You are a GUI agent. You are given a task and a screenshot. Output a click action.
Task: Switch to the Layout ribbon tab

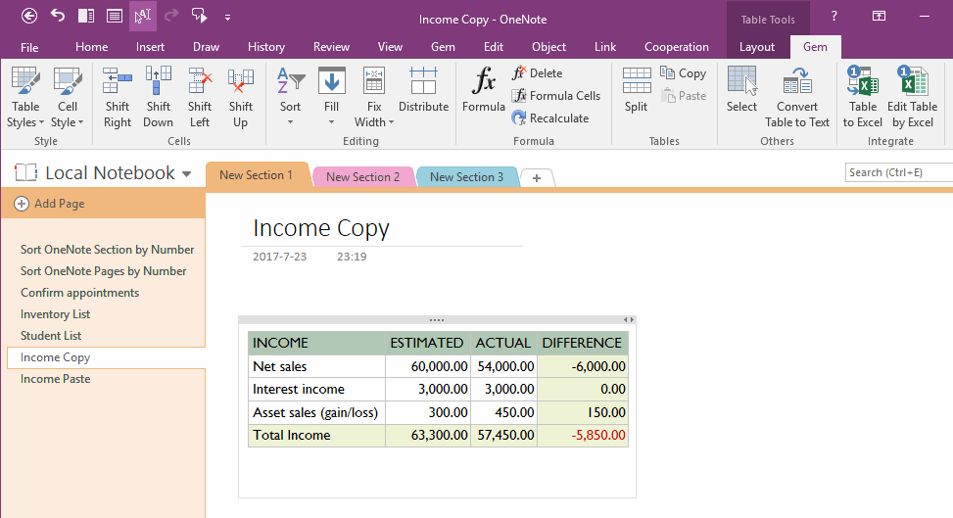(756, 47)
